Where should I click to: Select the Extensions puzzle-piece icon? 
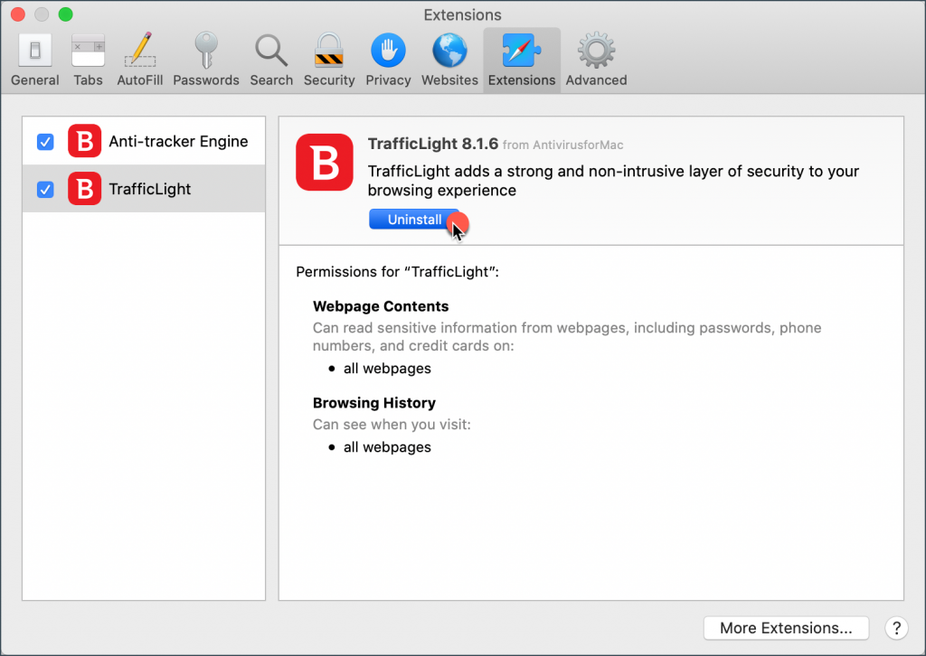pyautogui.click(x=522, y=51)
